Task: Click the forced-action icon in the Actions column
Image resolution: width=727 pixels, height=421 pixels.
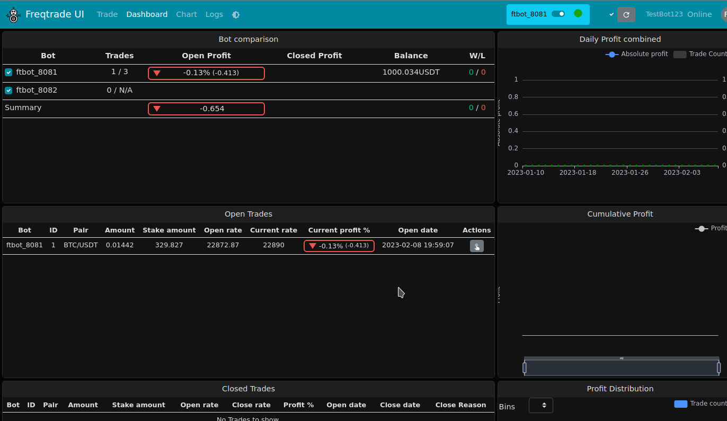Action: click(x=476, y=246)
